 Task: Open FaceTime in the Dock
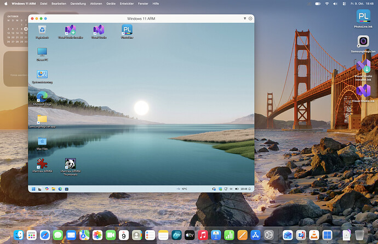(111, 235)
